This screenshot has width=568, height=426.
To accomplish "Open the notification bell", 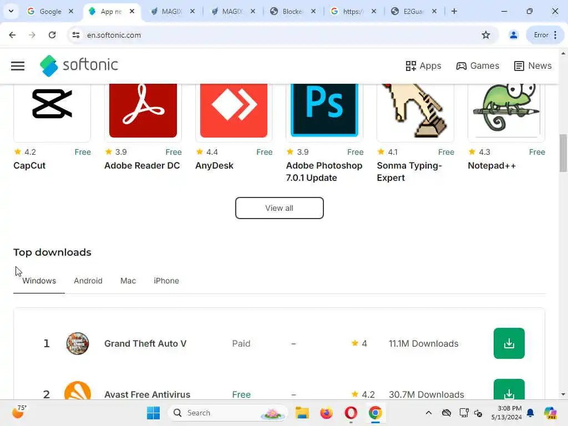I will (530, 413).
